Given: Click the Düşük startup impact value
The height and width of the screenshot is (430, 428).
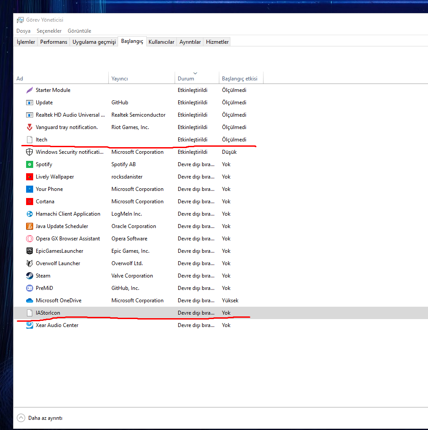Looking at the screenshot, I should tap(229, 152).
